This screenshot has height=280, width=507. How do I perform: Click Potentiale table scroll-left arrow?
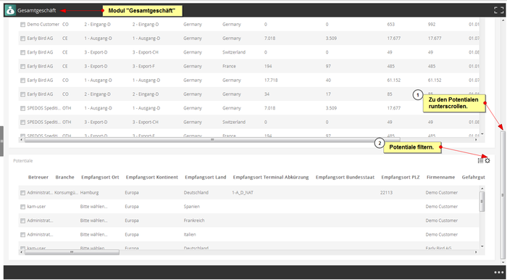[22, 252]
